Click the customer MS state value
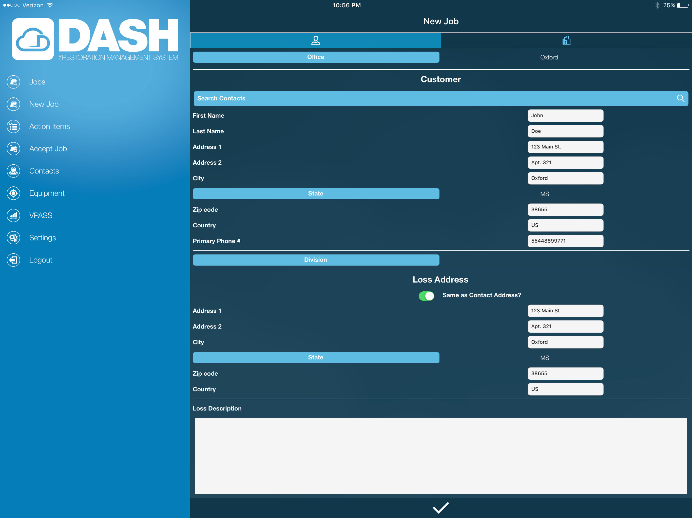Screen dimensions: 692x518 point(544,194)
